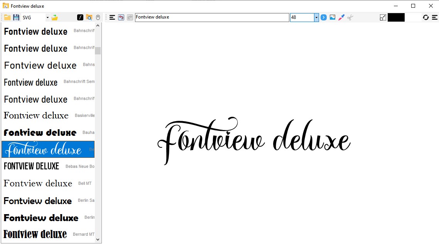Refresh the font preview

pyautogui.click(x=425, y=17)
